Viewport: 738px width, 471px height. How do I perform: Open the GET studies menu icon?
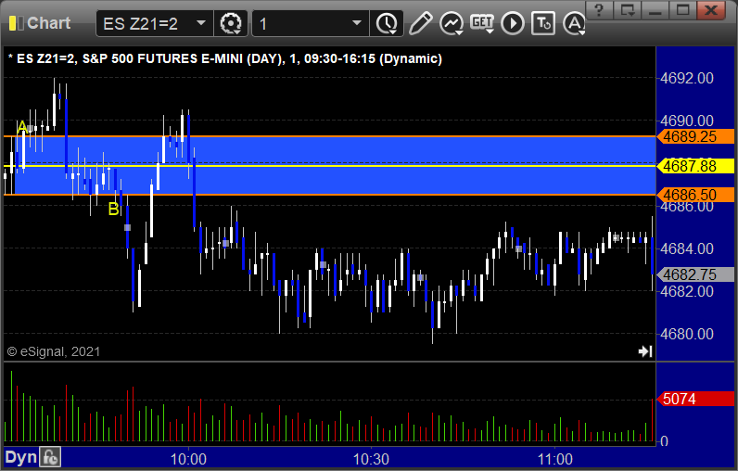point(482,23)
